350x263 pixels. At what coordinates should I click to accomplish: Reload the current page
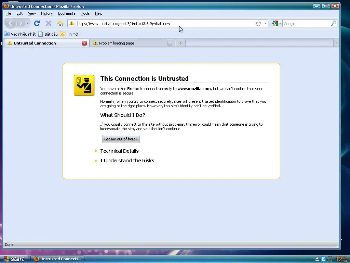(x=37, y=23)
